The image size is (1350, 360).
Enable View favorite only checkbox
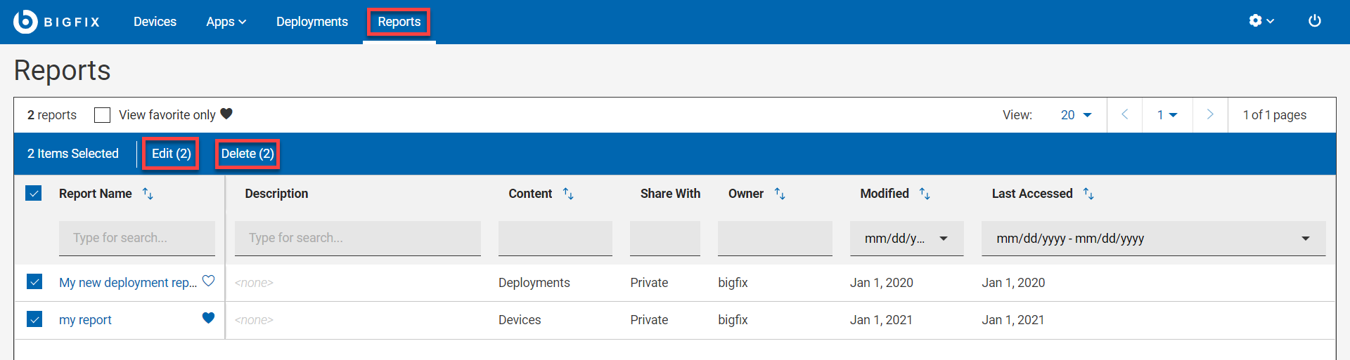(103, 115)
